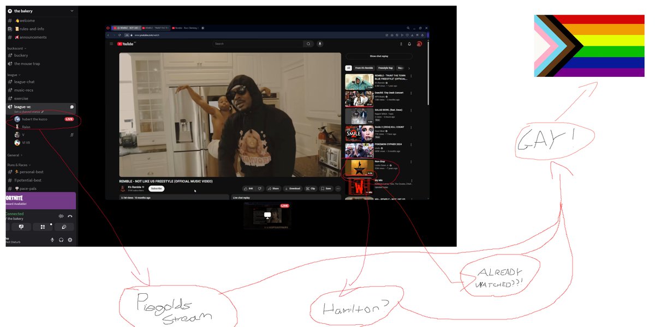655x327 pixels.
Task: Open options for Doechii Tiny Desk video
Action: click(411, 93)
